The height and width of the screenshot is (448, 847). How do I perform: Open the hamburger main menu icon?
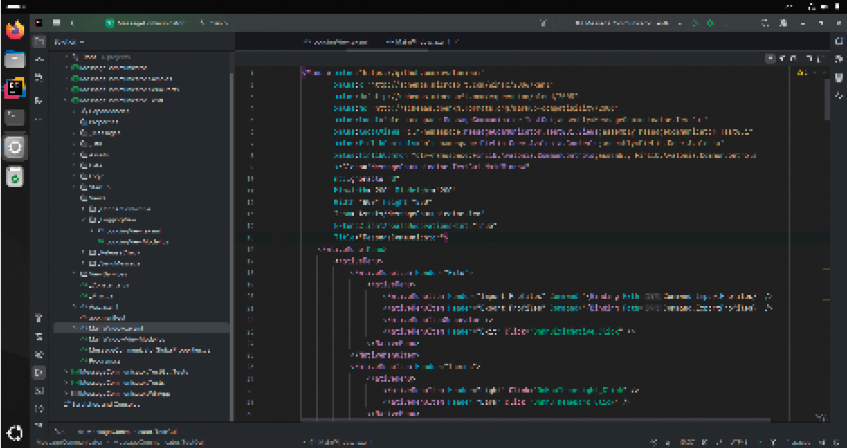(56, 23)
